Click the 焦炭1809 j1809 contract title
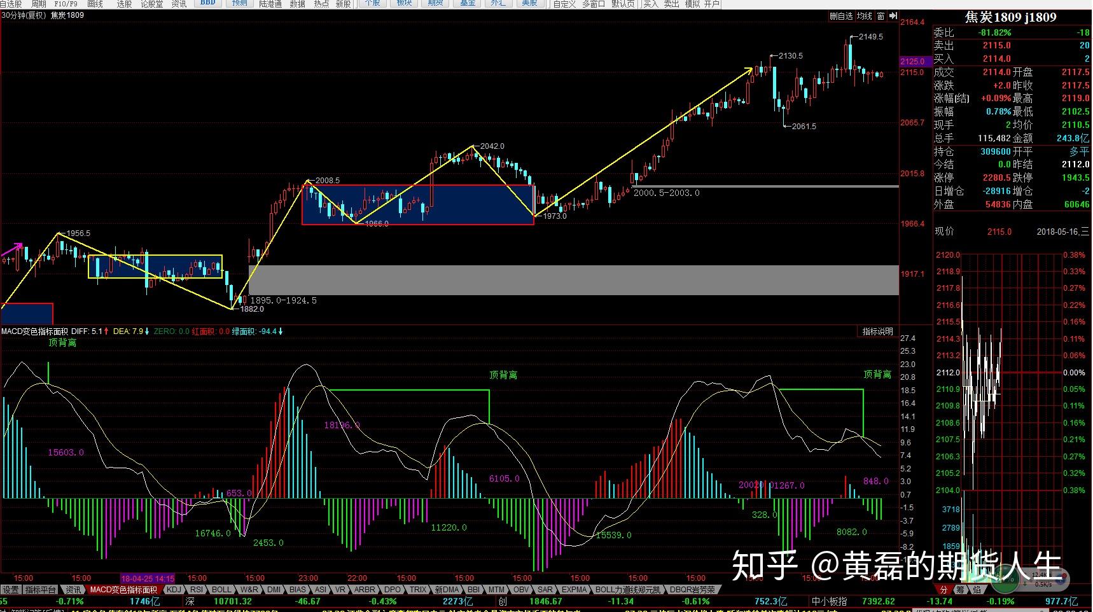The width and height of the screenshot is (1093, 612). [1010, 17]
